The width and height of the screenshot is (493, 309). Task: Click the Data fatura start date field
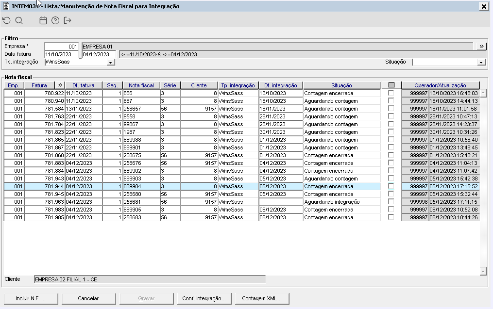pyautogui.click(x=61, y=54)
